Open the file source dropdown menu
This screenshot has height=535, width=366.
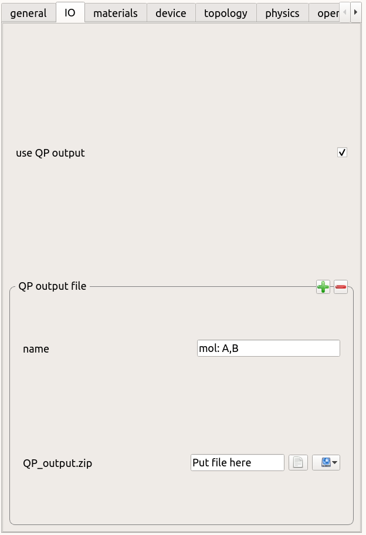(x=326, y=463)
